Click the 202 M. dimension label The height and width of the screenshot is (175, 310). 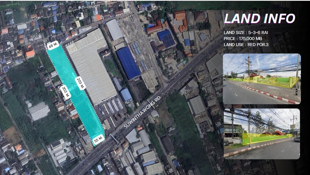[66, 92]
